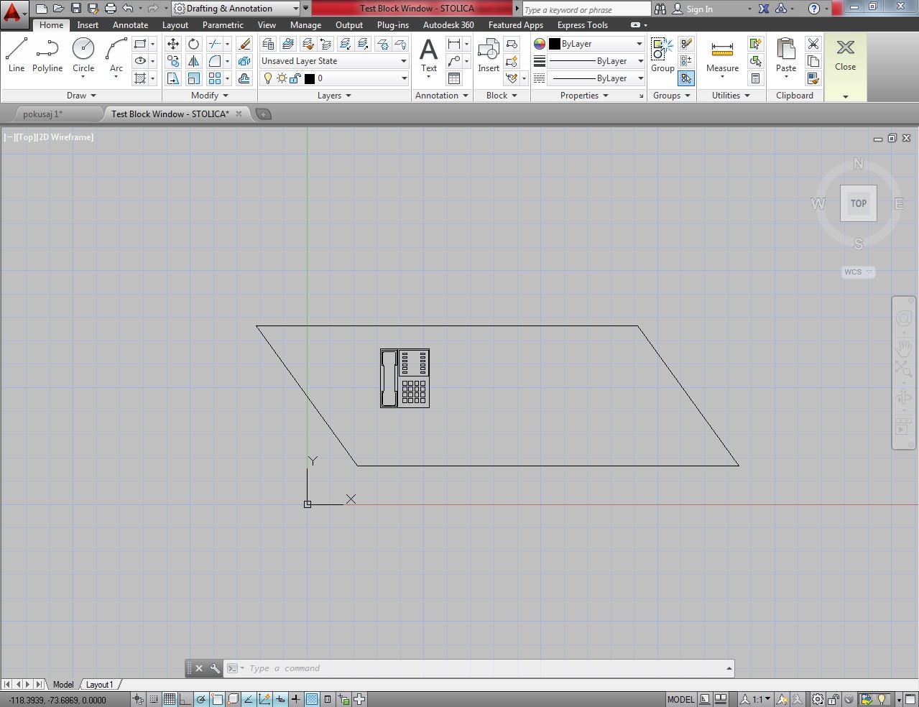Toggle the lock icon for layer 0
The width and height of the screenshot is (919, 707).
tap(295, 78)
